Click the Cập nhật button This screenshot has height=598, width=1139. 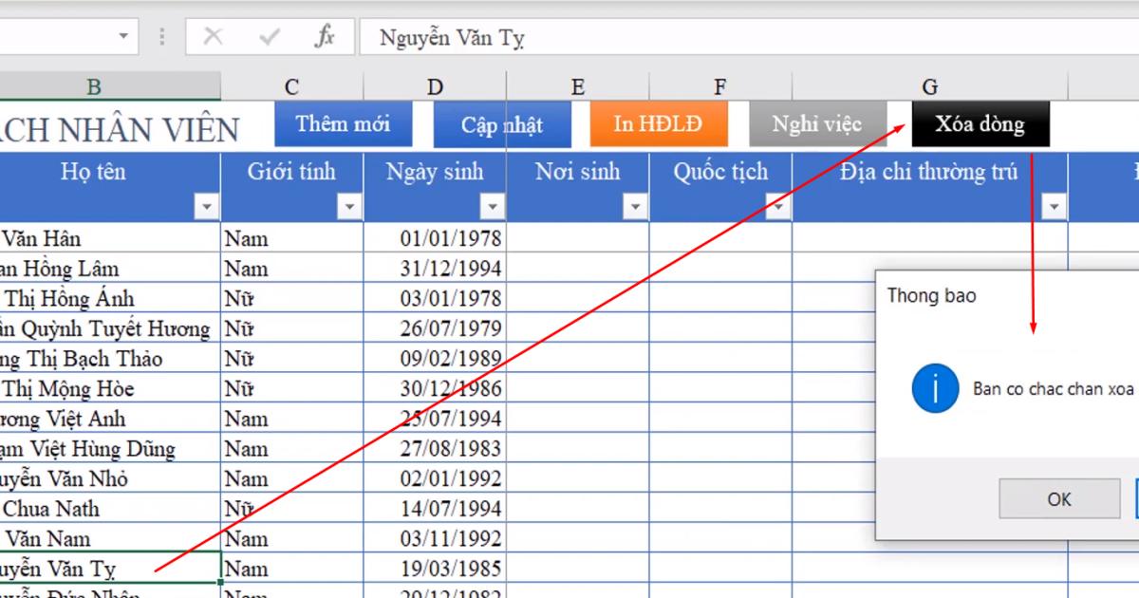[x=502, y=124]
